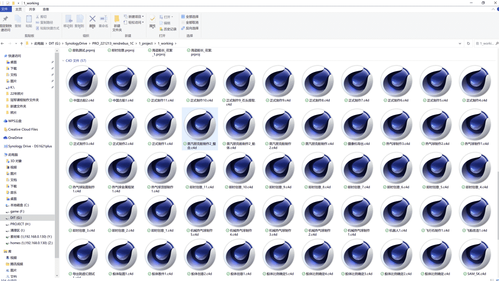Click 全部取消 (select none)
The image size is (499, 281).
pyautogui.click(x=189, y=22)
